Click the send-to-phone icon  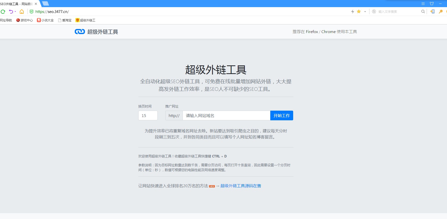432,11
